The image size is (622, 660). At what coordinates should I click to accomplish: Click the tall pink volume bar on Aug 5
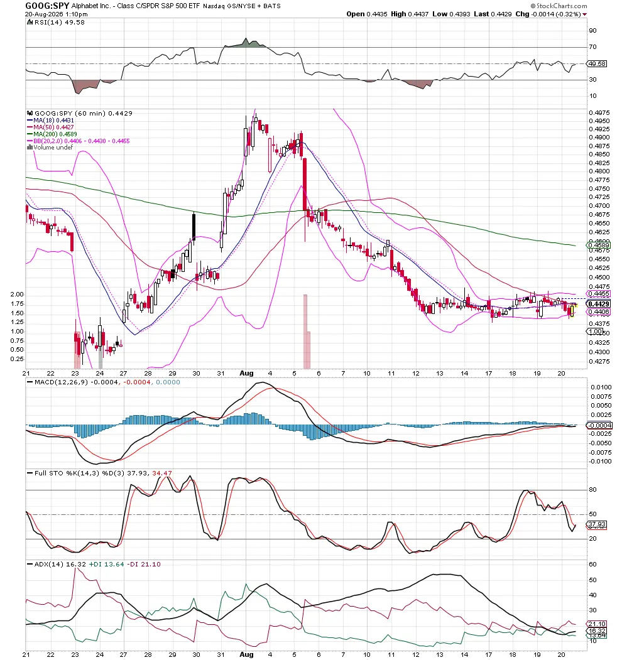(305, 332)
